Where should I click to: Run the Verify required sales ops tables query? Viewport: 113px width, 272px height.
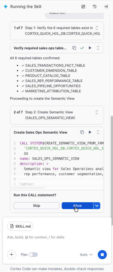[x=90, y=48]
